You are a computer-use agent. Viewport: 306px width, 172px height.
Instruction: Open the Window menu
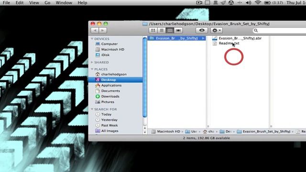click(64, 3)
